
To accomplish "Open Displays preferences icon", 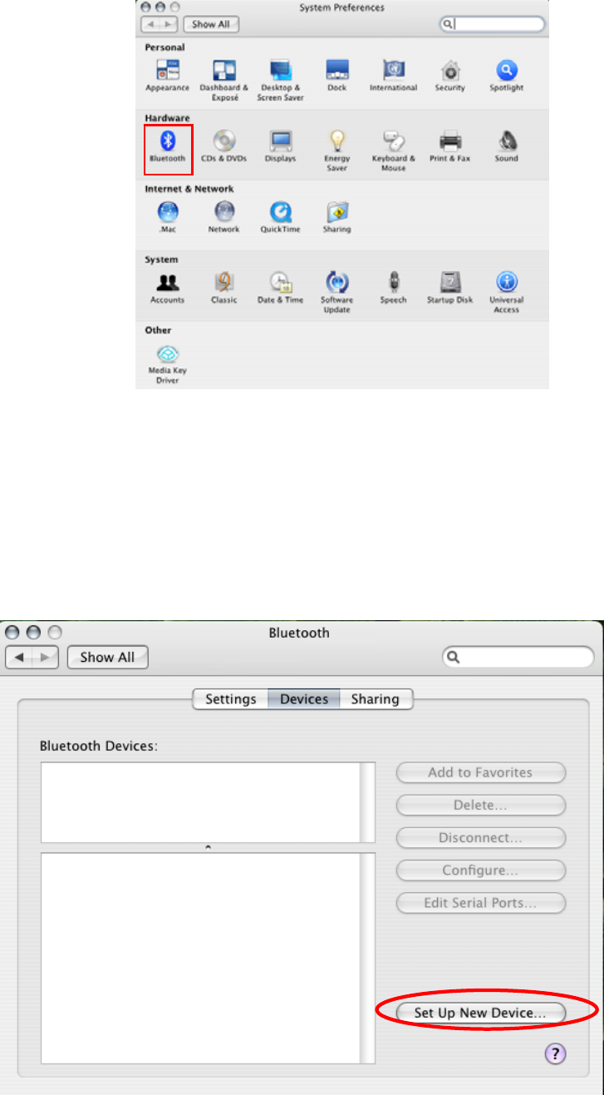I will (x=280, y=146).
